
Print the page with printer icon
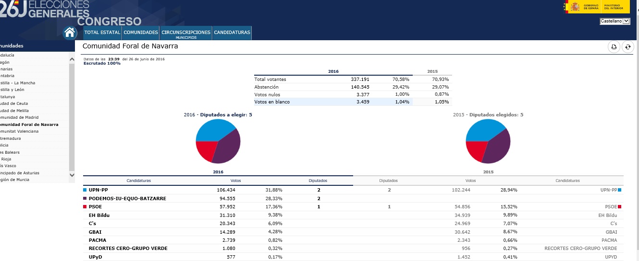pyautogui.click(x=614, y=46)
